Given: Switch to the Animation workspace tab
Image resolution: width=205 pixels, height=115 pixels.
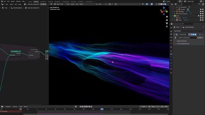Looking at the screenshot, I should tap(43, 2).
